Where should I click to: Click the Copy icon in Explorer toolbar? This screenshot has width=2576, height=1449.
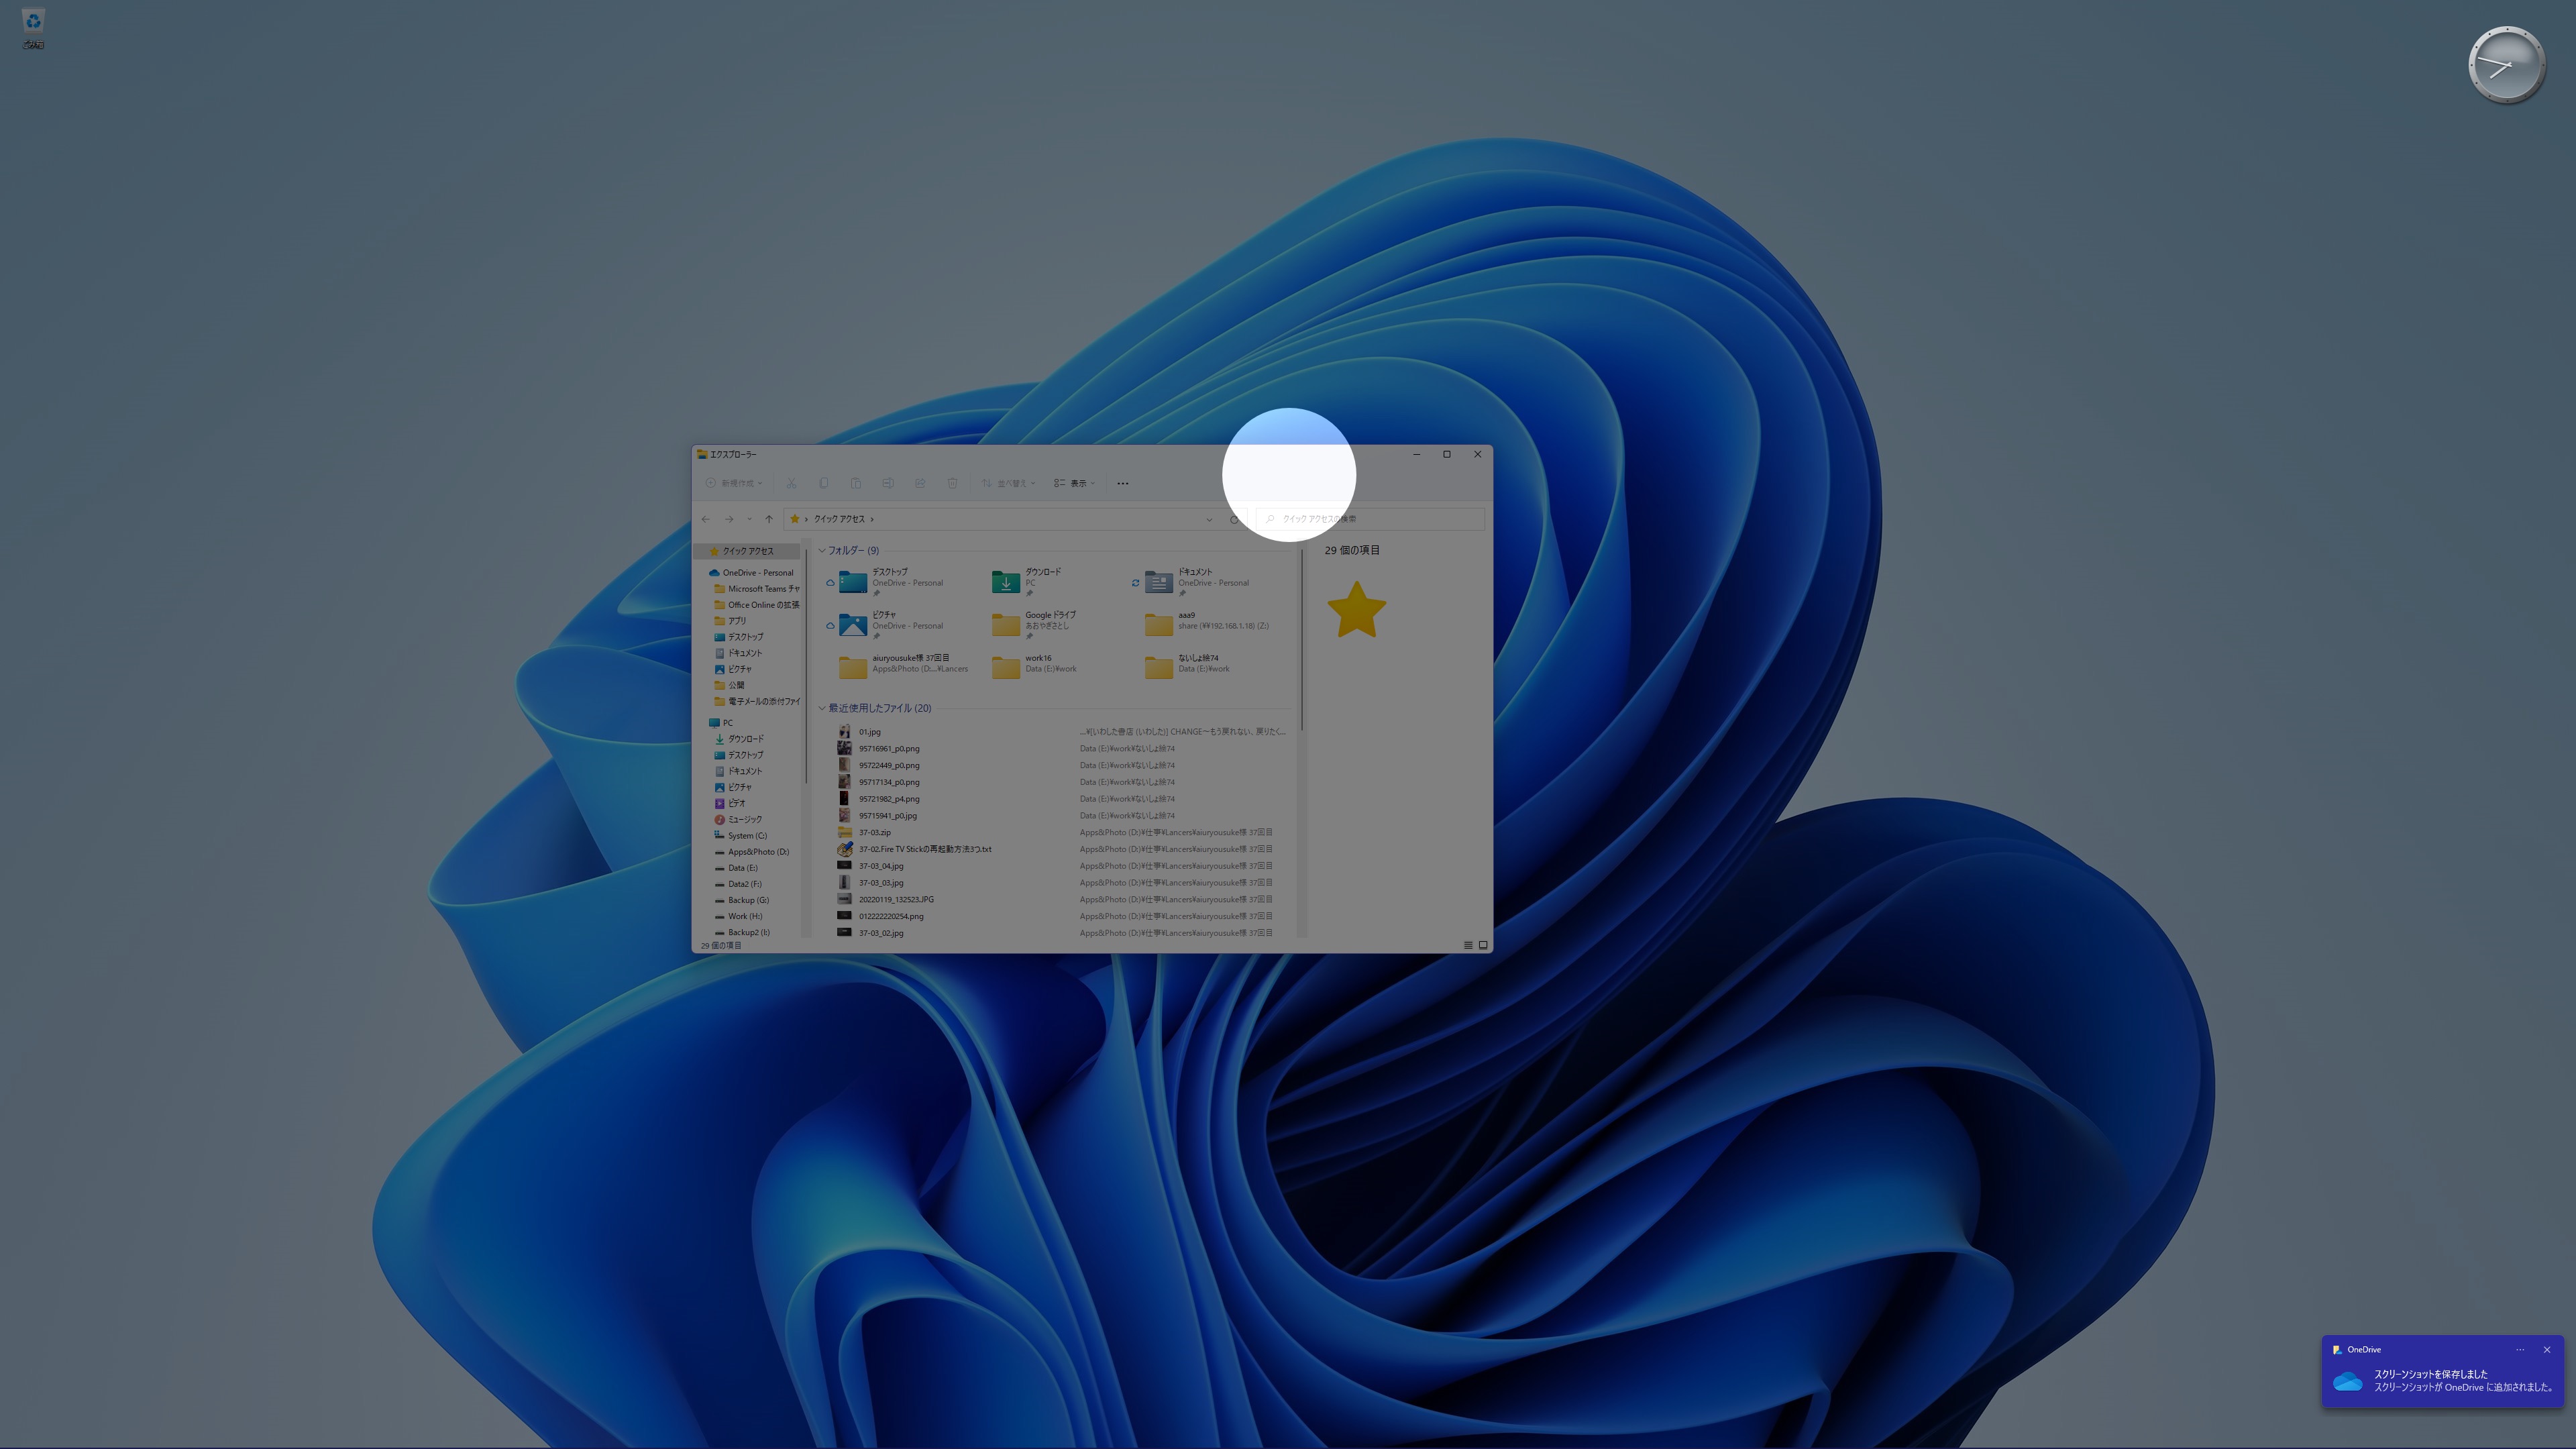coord(823,483)
